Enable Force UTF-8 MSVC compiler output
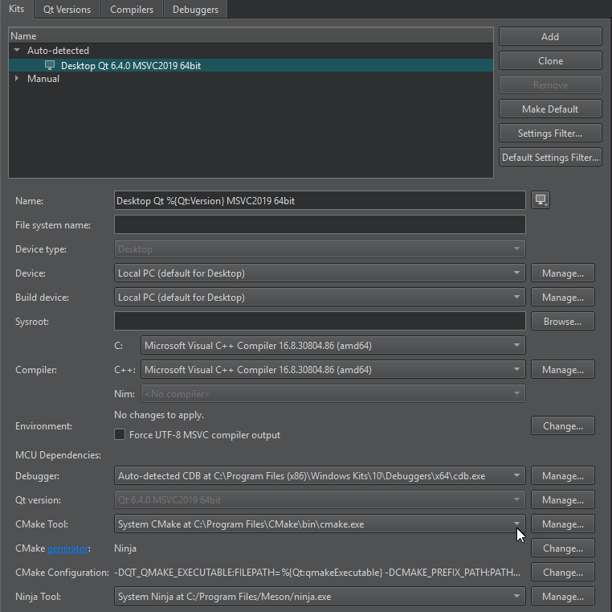Viewport: 612px width, 612px height. click(x=120, y=435)
